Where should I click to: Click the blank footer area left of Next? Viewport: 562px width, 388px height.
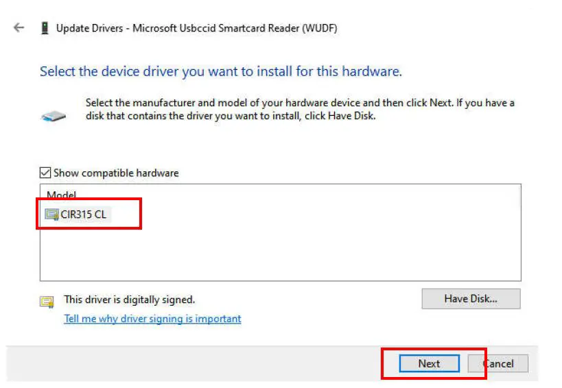[192, 363]
